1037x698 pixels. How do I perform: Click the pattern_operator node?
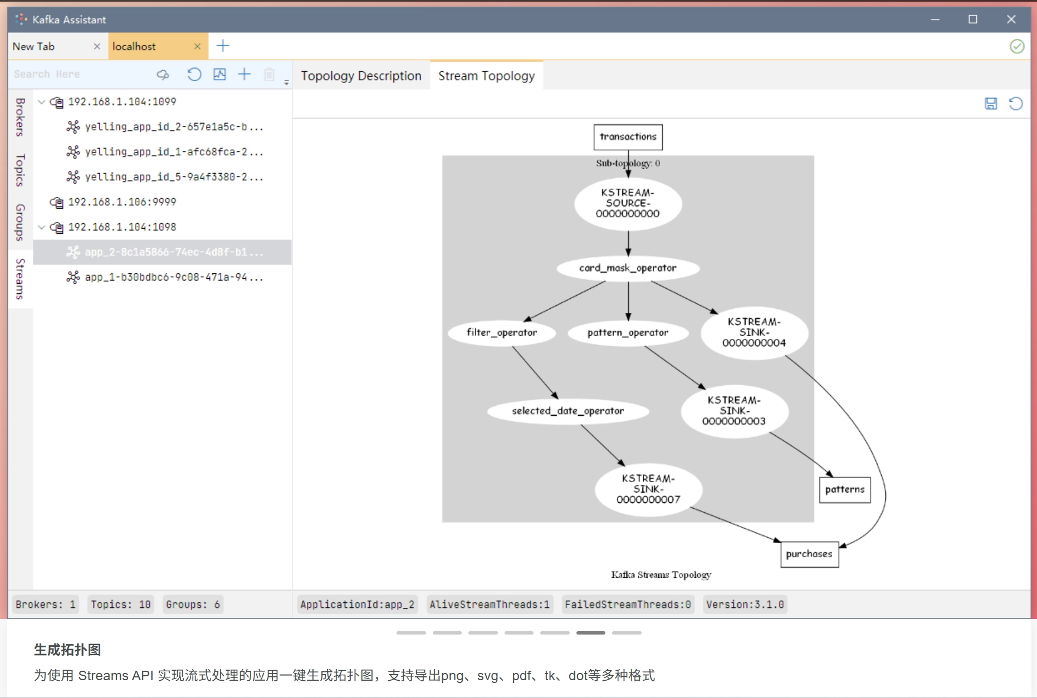pyautogui.click(x=628, y=333)
